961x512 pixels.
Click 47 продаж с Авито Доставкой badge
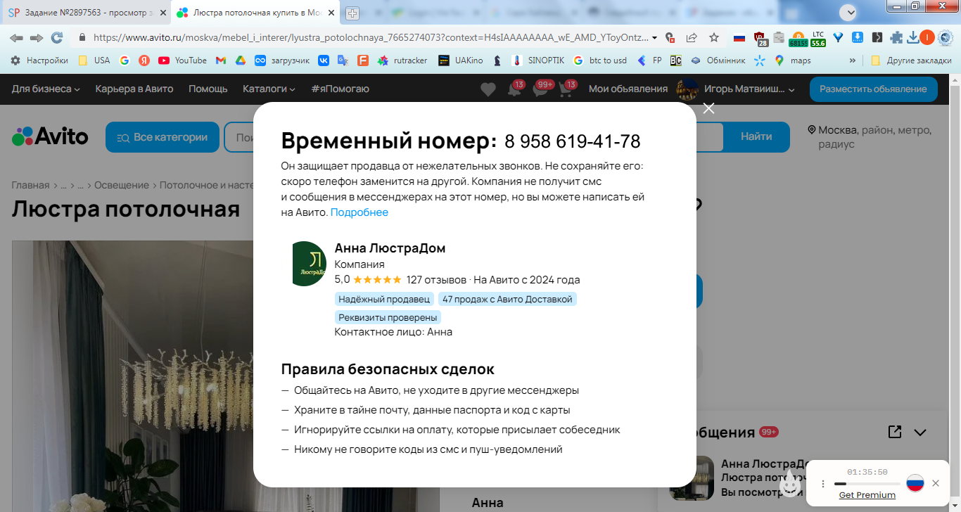507,299
